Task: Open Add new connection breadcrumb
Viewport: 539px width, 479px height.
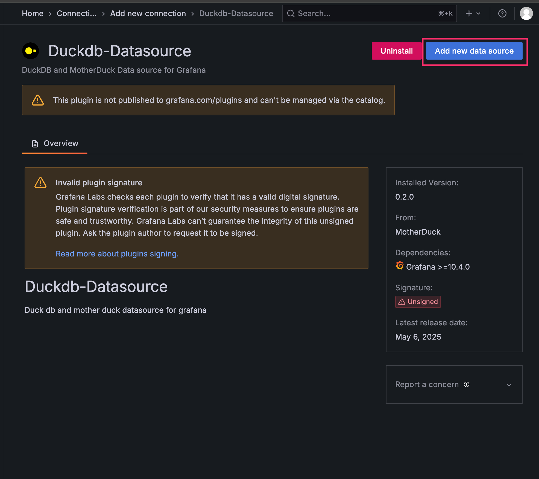Action: 148,13
